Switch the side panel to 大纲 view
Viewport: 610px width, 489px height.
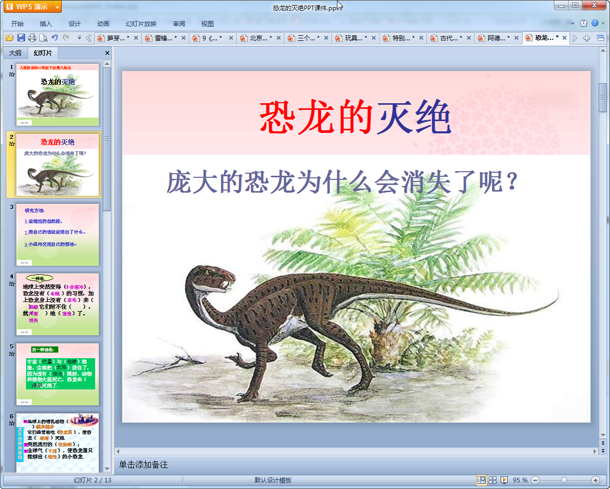coord(15,53)
